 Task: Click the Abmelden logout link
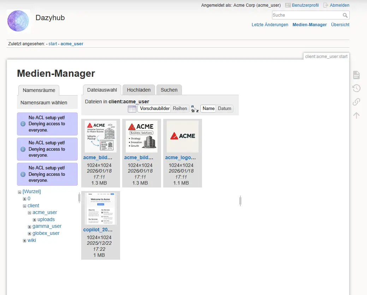pyautogui.click(x=339, y=5)
